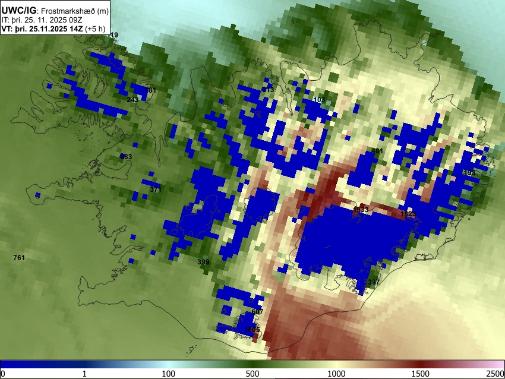Click the map value '371'
The image size is (505, 379).
(156, 190)
